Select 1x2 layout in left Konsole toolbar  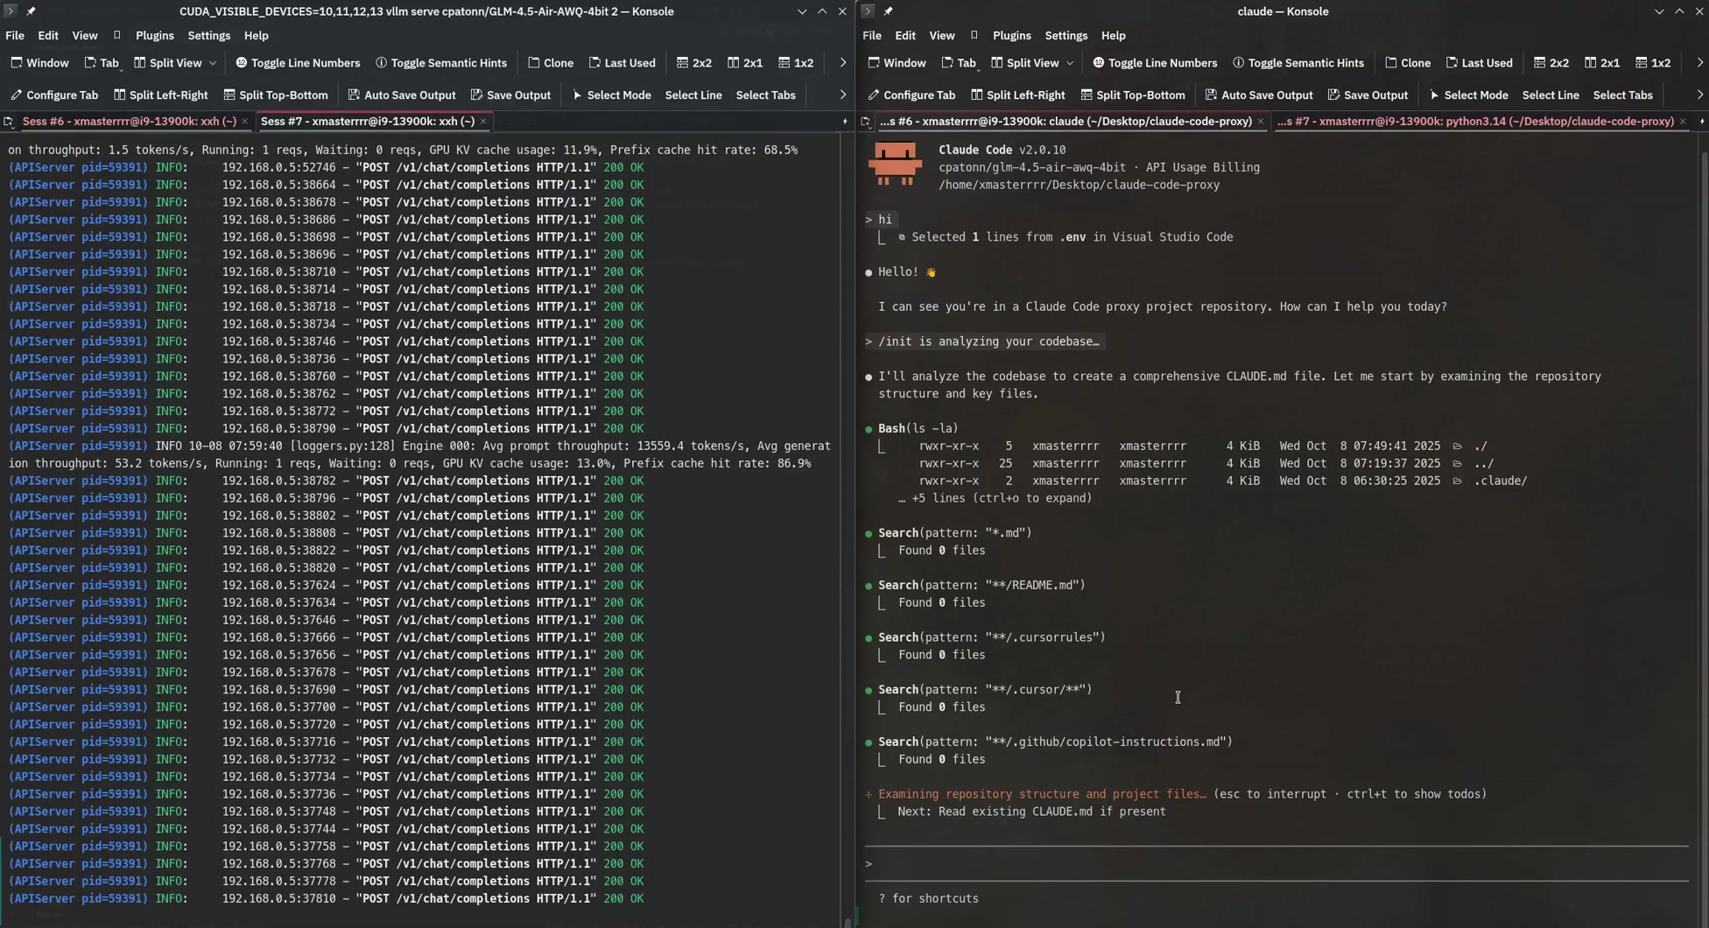click(796, 63)
